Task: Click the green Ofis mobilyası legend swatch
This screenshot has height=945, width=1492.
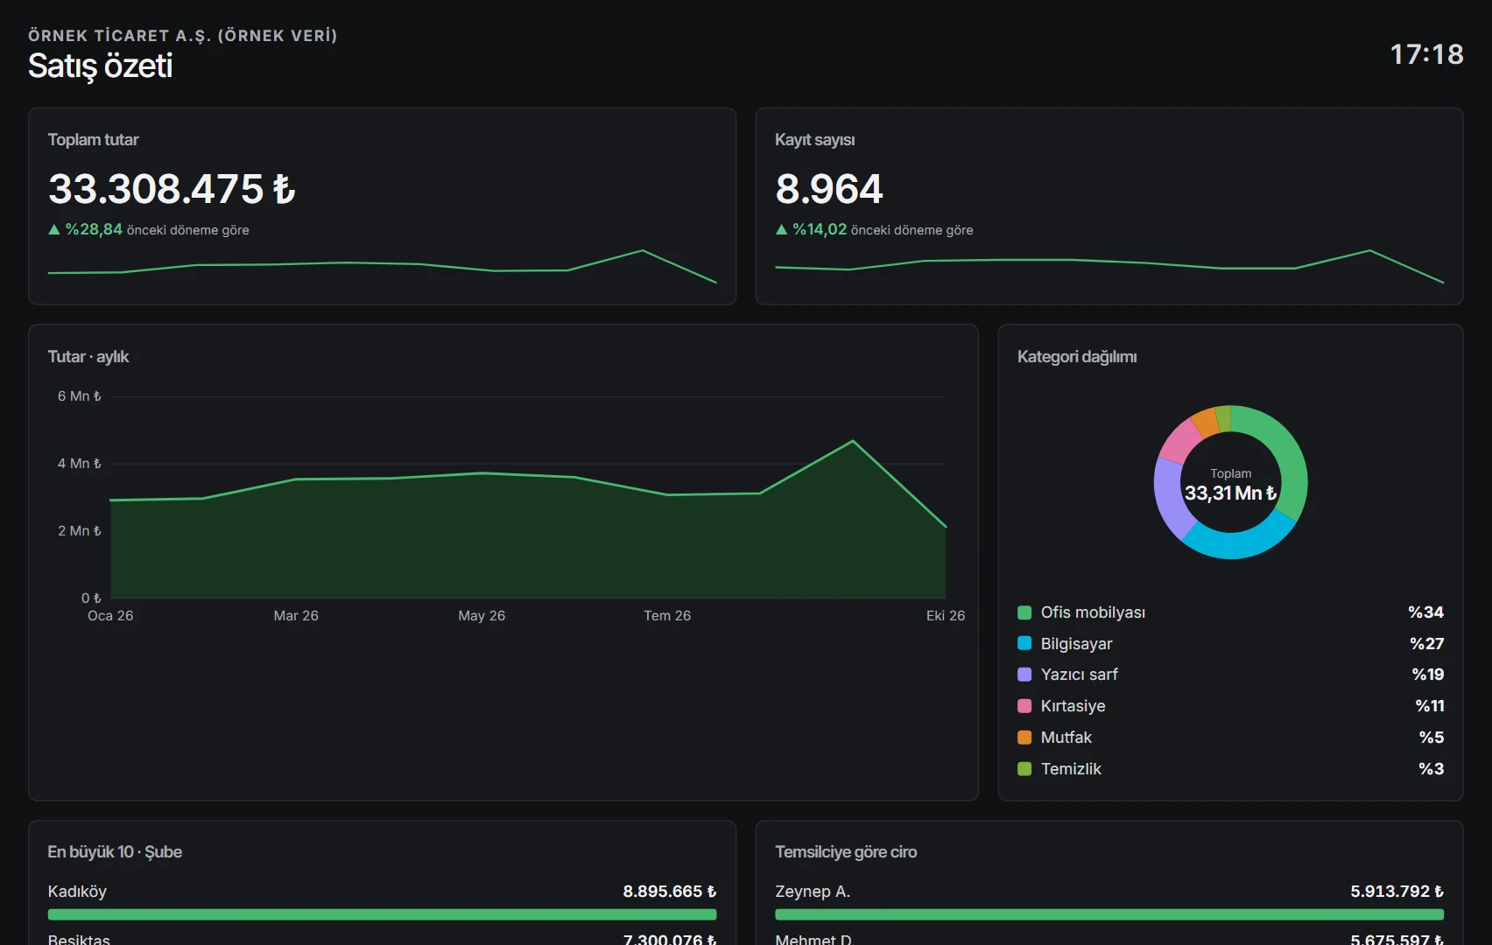Action: click(x=1024, y=612)
